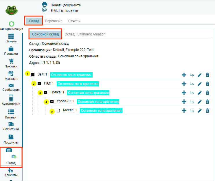Switch to Отчеты tab
Viewport: 215px width, 181px height.
tap(74, 21)
